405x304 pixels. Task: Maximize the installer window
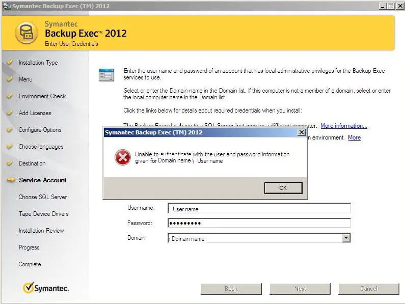click(391, 6)
